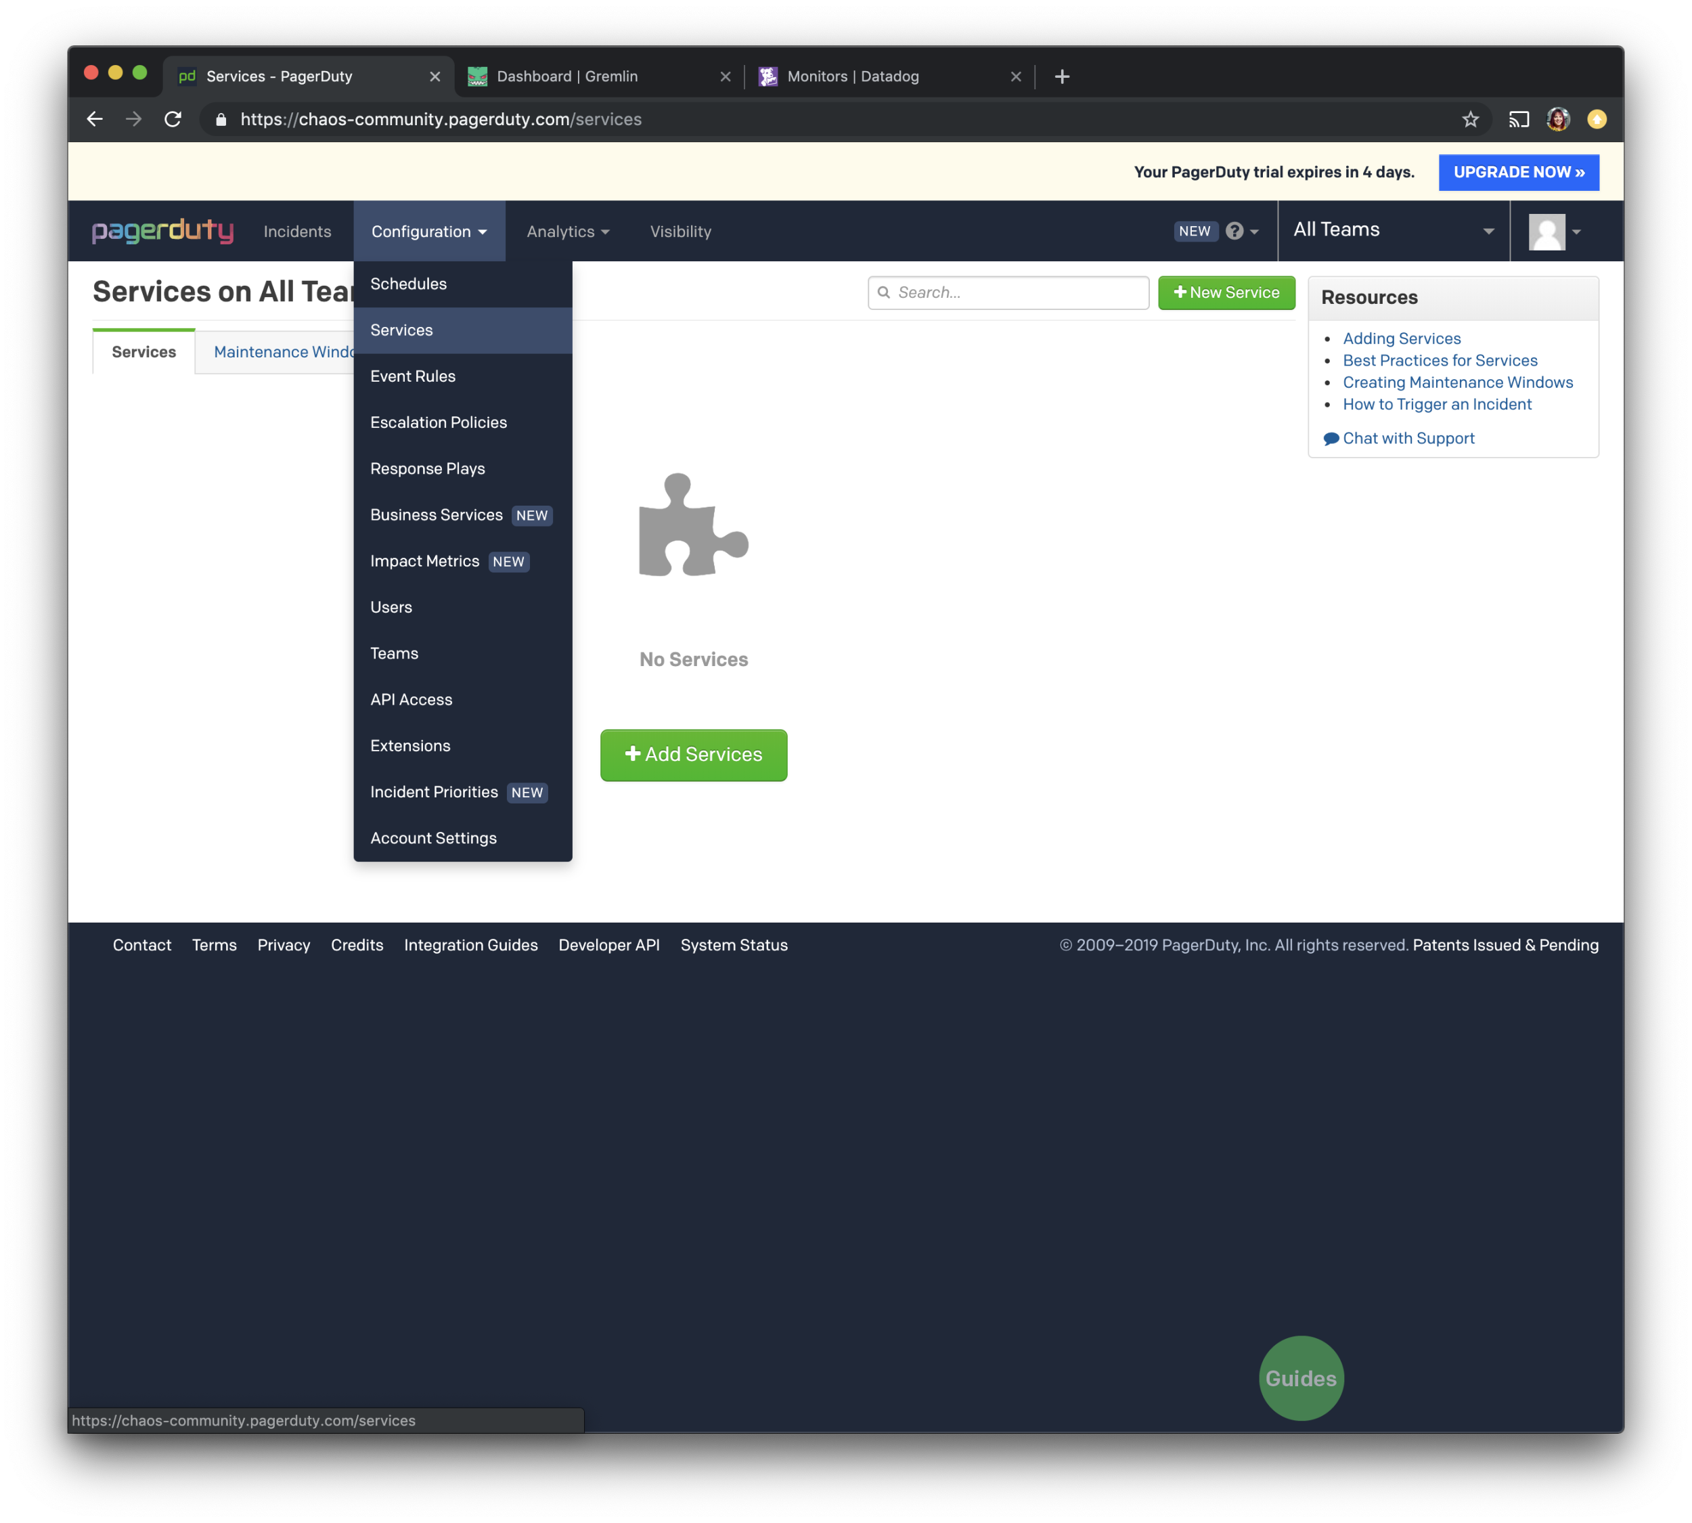The width and height of the screenshot is (1692, 1523).
Task: Open the user avatar menu
Action: [1555, 231]
